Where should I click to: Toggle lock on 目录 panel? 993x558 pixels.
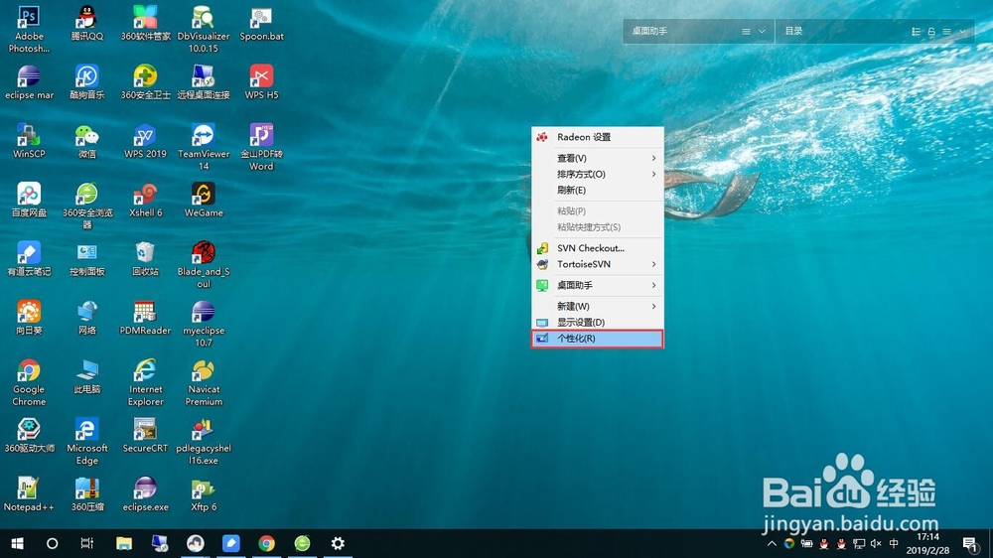click(x=931, y=31)
